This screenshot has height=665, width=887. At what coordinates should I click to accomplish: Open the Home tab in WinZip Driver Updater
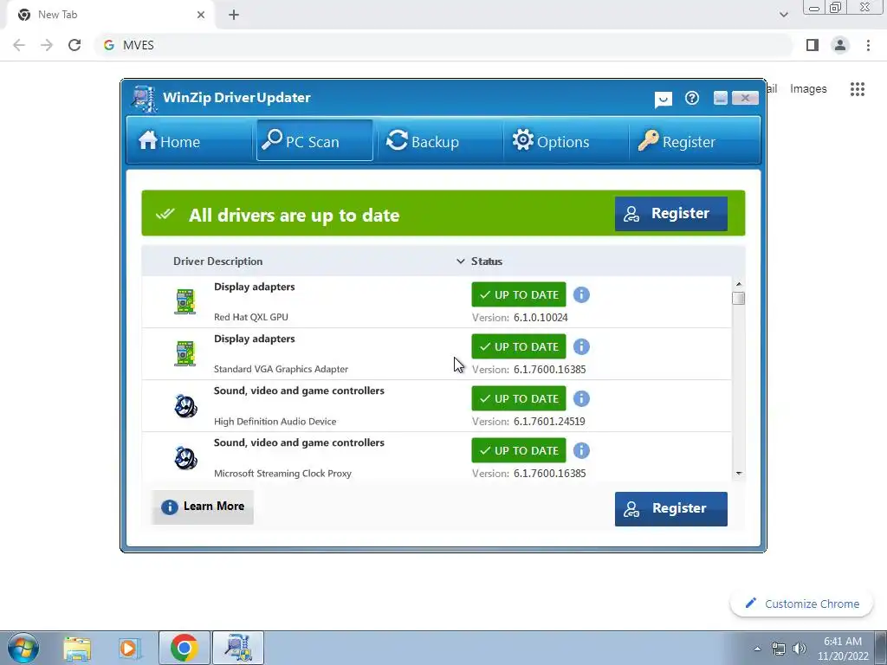(169, 141)
